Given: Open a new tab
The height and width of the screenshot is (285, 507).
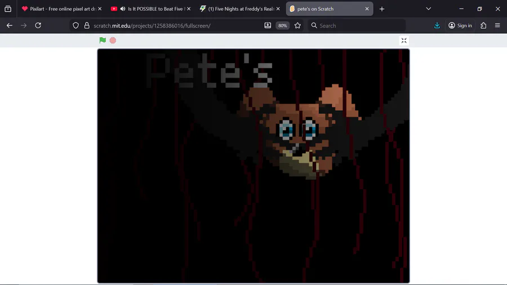Looking at the screenshot, I should click(382, 9).
